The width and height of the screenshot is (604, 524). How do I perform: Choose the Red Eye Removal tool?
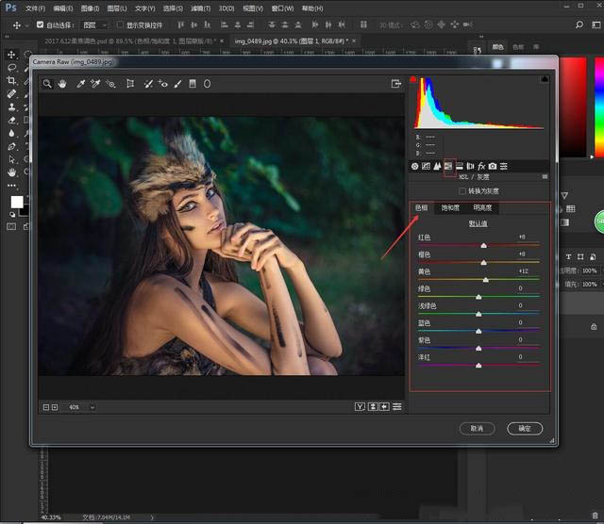163,84
